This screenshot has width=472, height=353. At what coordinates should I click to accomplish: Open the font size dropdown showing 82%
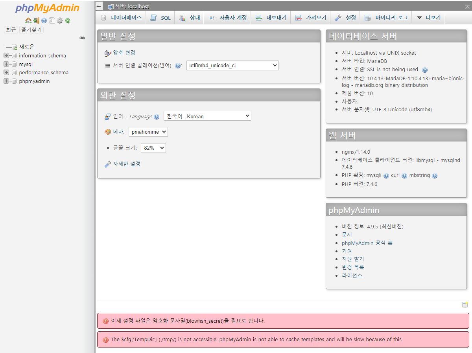[153, 148]
